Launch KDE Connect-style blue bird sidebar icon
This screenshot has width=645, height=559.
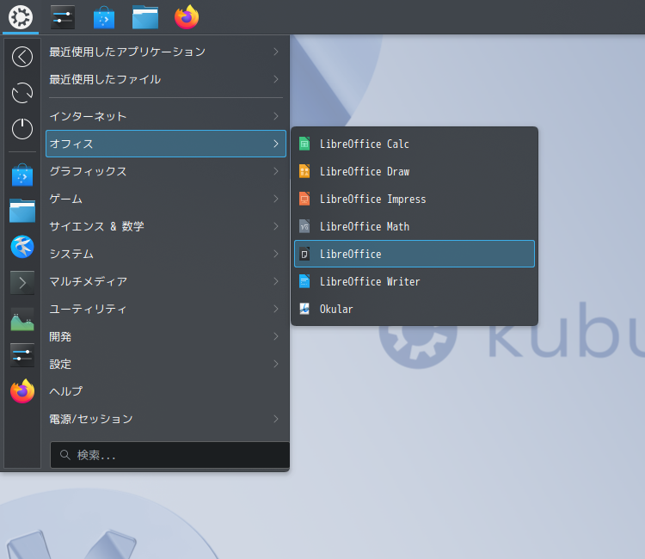tap(22, 247)
